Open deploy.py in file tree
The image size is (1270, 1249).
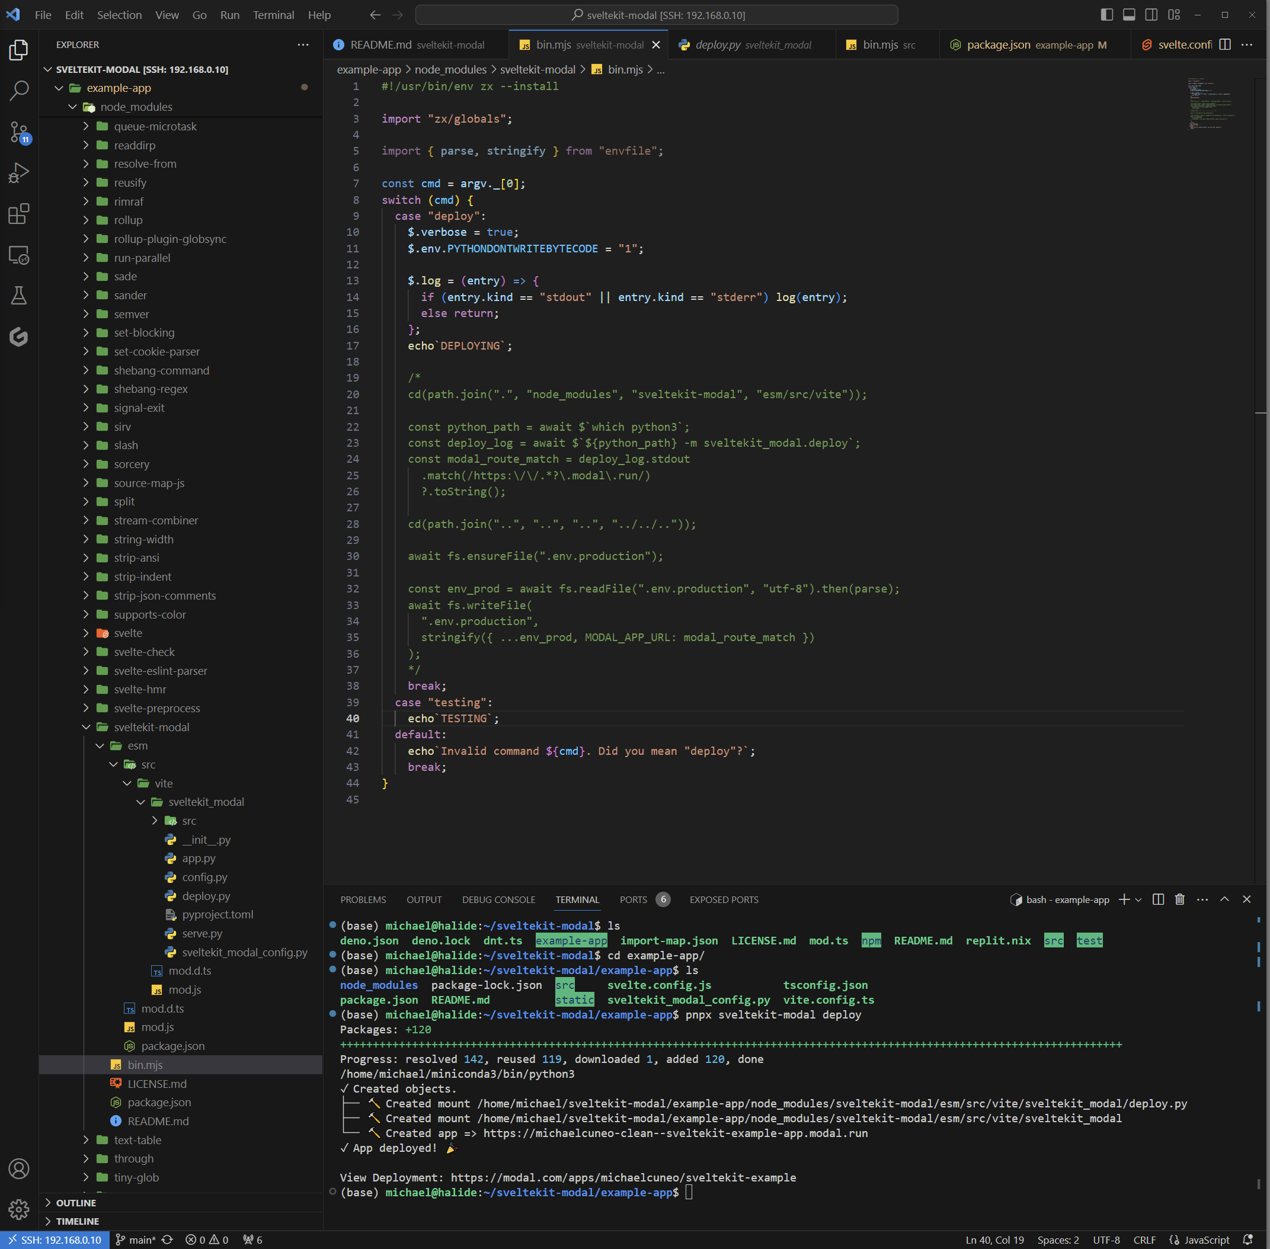[206, 895]
